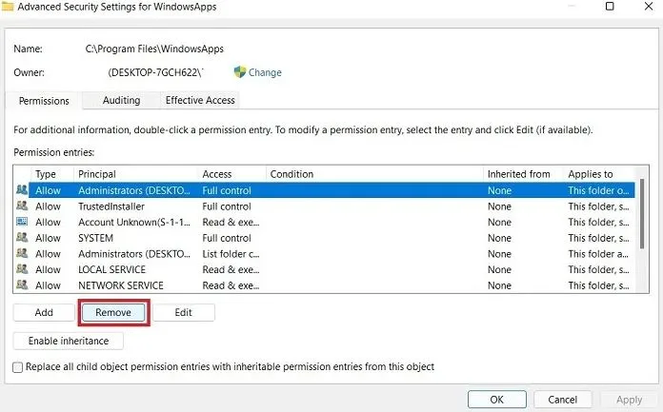
Task: Click the user-group icon of the SYSTEM entry
Action: coord(22,238)
